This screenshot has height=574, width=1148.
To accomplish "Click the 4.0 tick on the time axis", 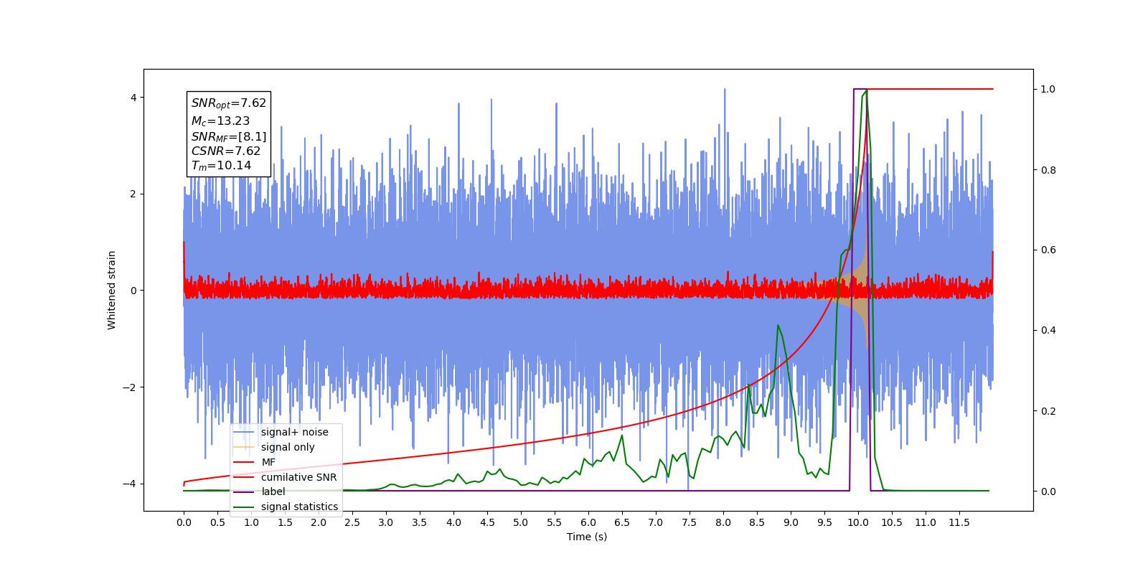I will (453, 522).
